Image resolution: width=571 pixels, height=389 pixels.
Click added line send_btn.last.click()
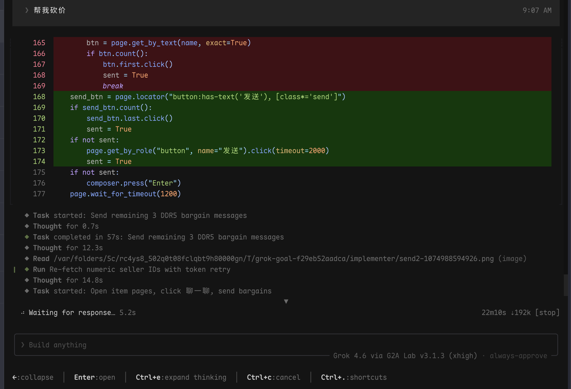pos(130,118)
